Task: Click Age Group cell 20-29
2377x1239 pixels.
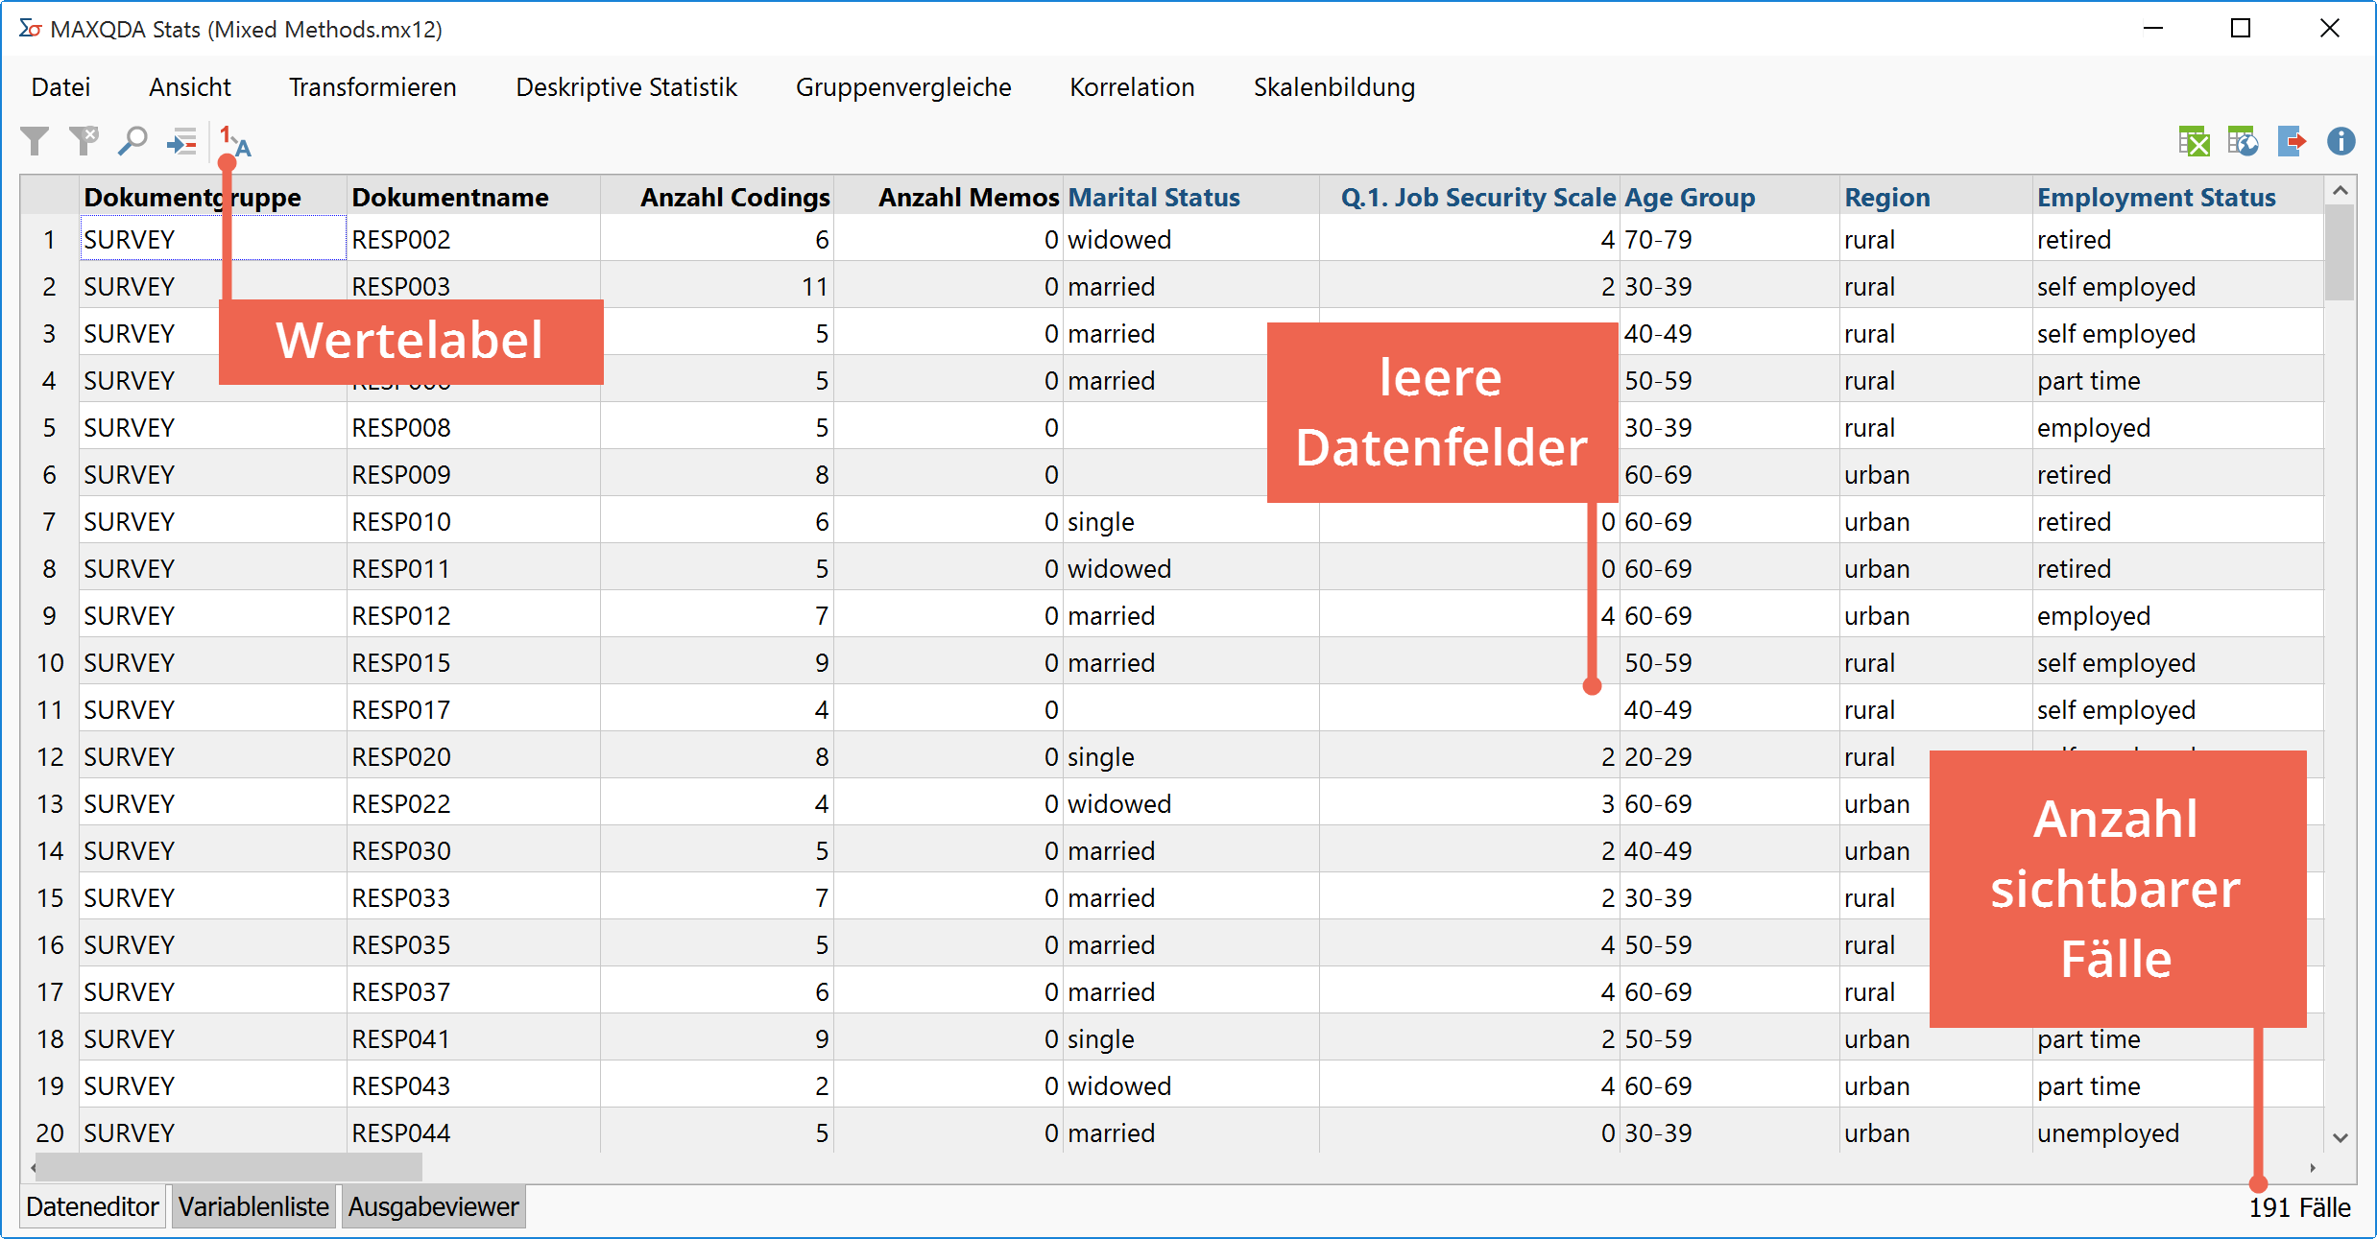Action: coord(1730,756)
